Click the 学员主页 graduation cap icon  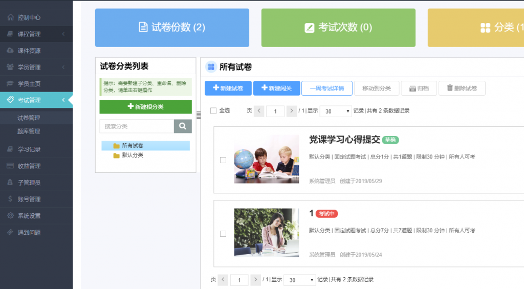10,83
